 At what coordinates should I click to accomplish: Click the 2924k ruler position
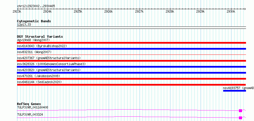tap(47, 12)
